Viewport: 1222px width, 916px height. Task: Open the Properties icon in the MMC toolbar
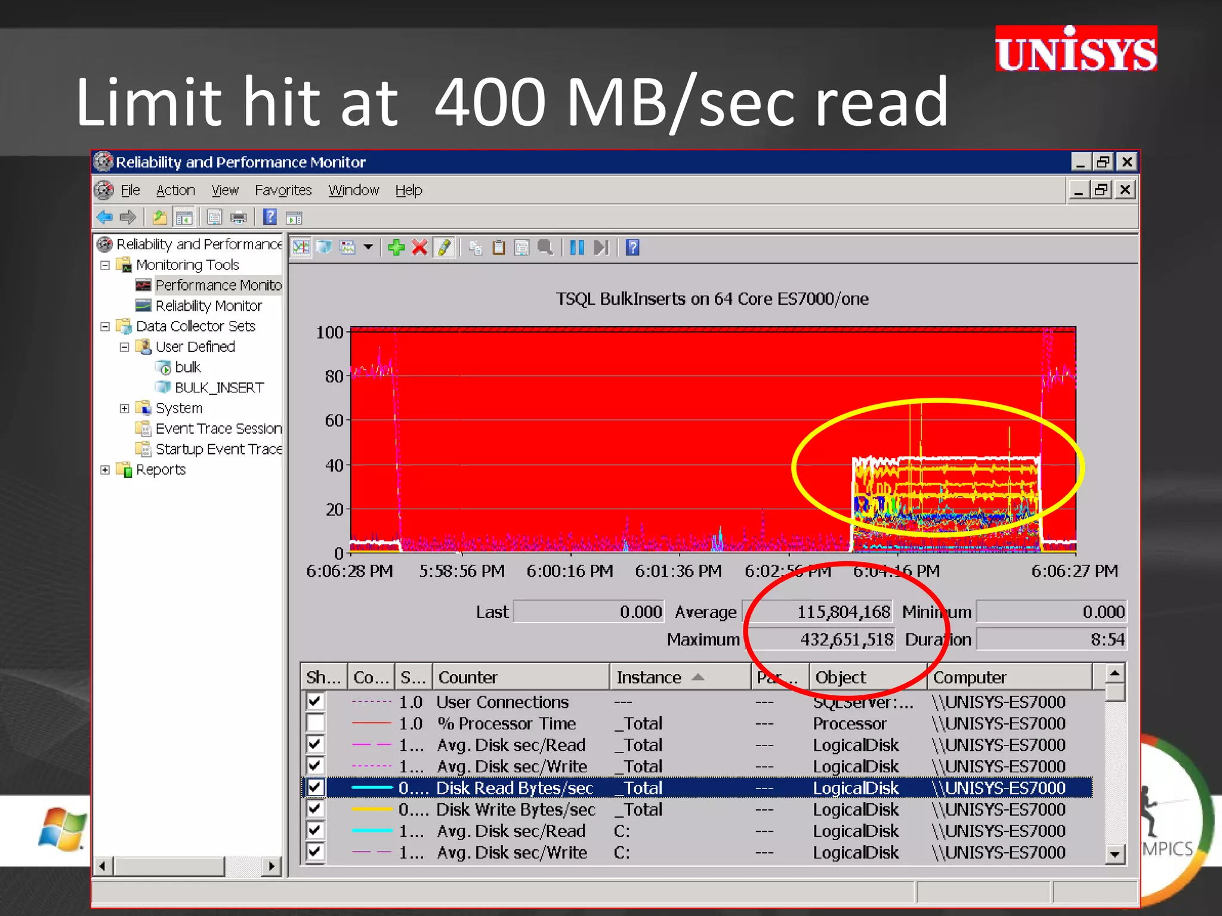pos(214,218)
